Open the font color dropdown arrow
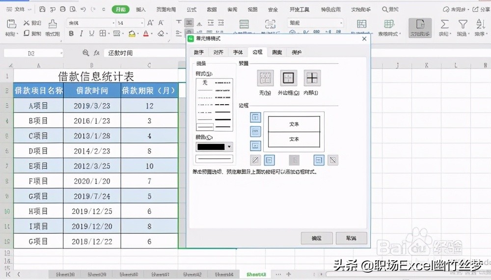Image resolution: width=491 pixels, height=280 pixels. [152, 34]
